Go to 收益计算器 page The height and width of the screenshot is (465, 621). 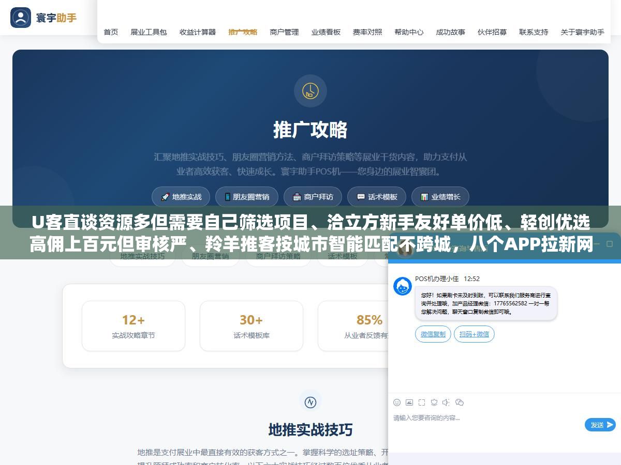tap(198, 32)
